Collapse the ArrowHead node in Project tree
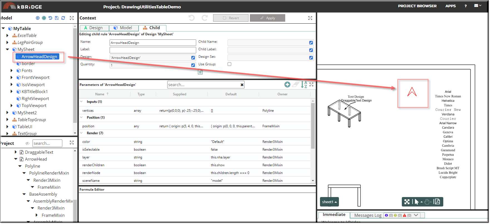This screenshot has width=490, height=224. click(16, 159)
